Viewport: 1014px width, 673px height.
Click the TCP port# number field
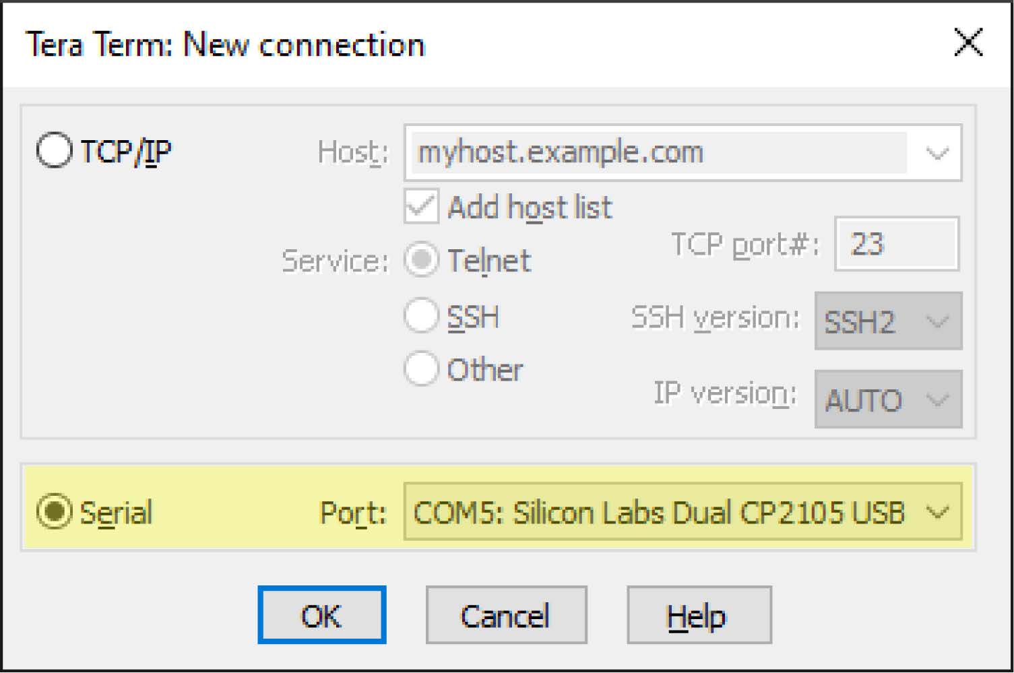tap(896, 244)
